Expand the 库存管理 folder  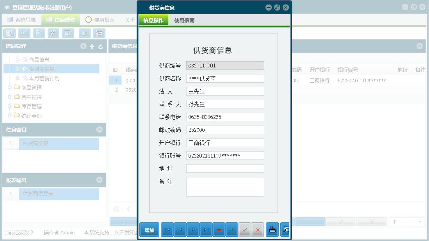(x=9, y=106)
